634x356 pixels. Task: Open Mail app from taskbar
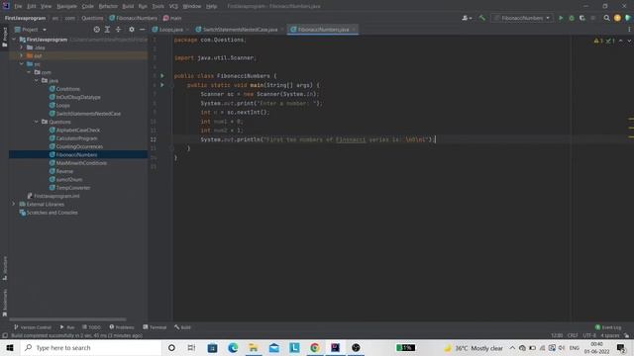tap(274, 347)
